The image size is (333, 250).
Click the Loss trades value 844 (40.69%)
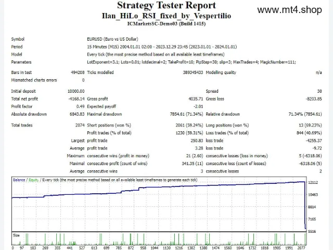click(x=309, y=133)
